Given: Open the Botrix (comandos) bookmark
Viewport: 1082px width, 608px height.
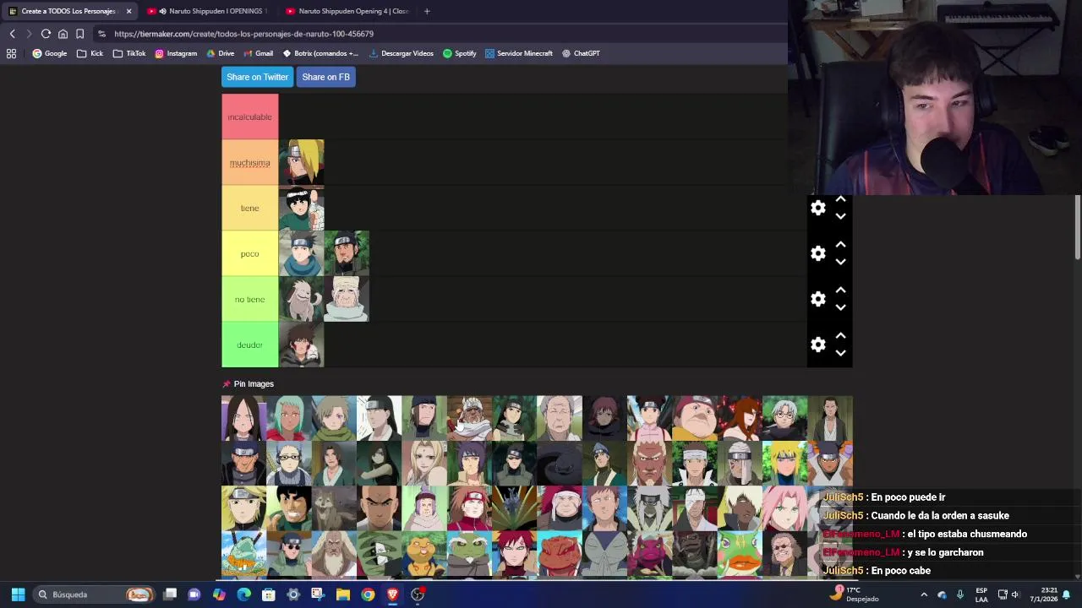Looking at the screenshot, I should [x=320, y=53].
